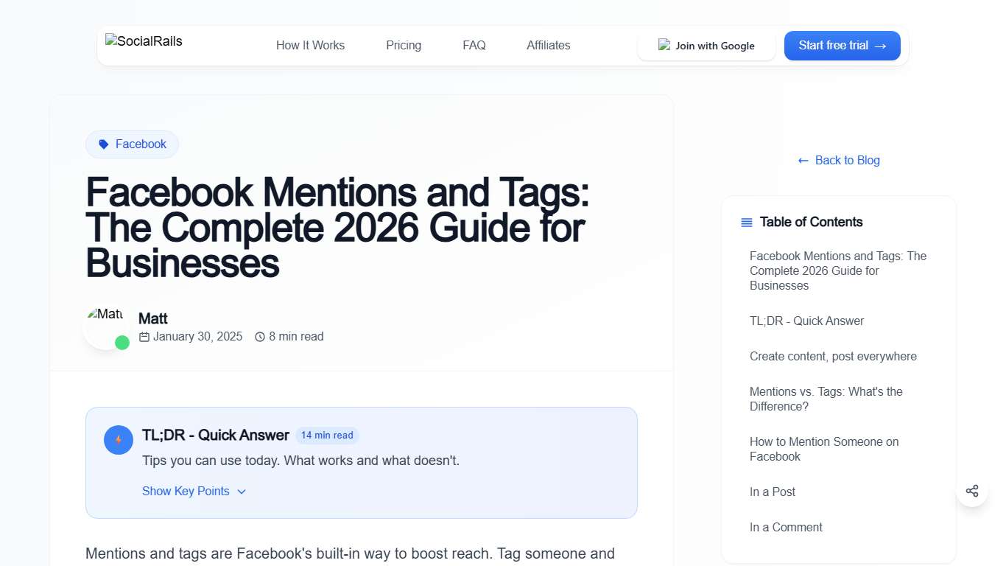Jump to In a Comment via table of contents
The image size is (1006, 566).
(786, 527)
